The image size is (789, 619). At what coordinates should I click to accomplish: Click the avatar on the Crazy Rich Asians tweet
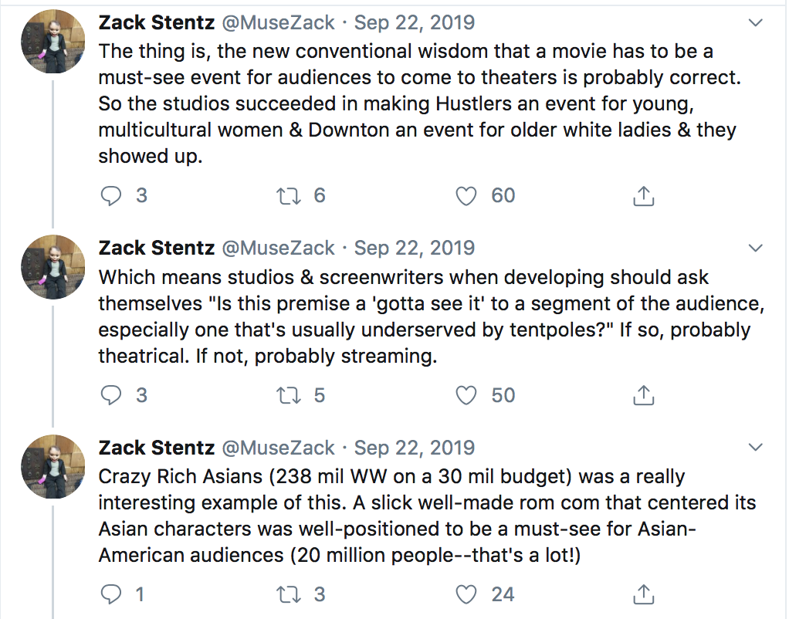click(52, 466)
